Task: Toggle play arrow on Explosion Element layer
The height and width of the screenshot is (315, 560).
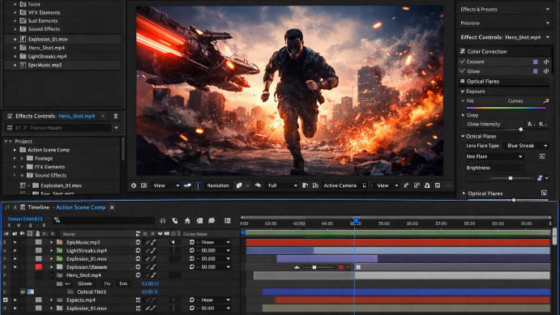Action: (x=15, y=267)
